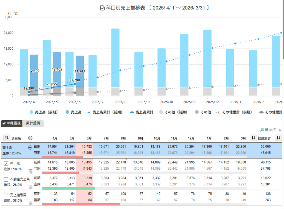Toggle 売上高（前期） legend series
The image size is (284, 209).
44,112
